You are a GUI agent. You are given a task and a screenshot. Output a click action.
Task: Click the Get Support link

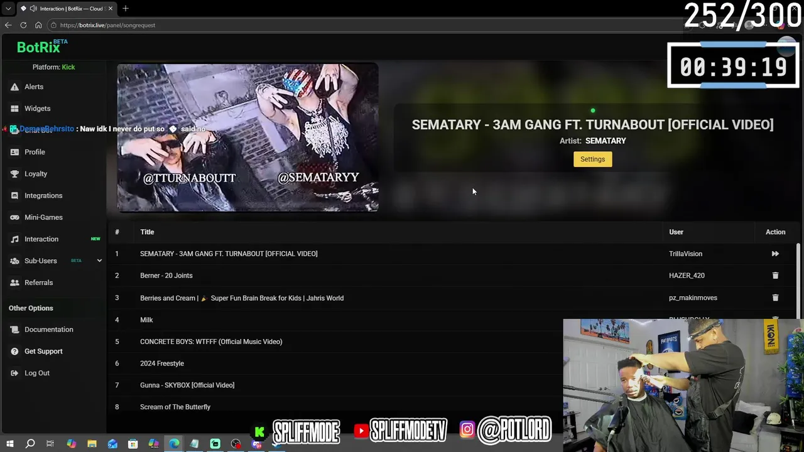pos(43,351)
